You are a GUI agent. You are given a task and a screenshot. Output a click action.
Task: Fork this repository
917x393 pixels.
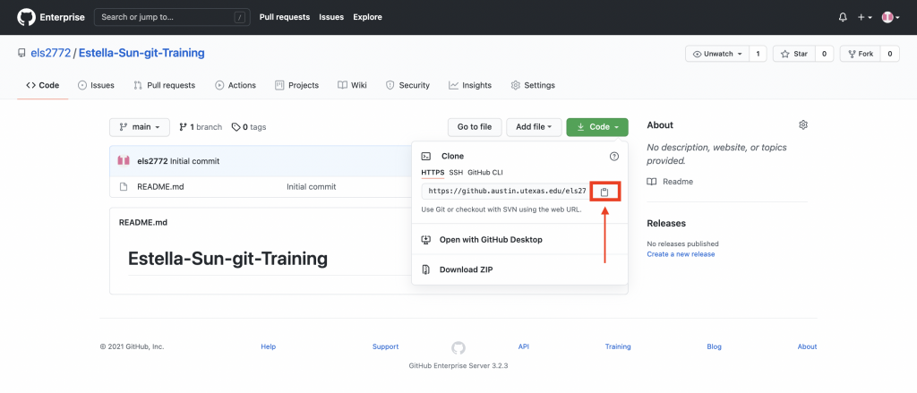click(860, 54)
